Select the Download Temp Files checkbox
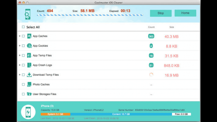The width and height of the screenshot is (217, 122). pos(23,75)
